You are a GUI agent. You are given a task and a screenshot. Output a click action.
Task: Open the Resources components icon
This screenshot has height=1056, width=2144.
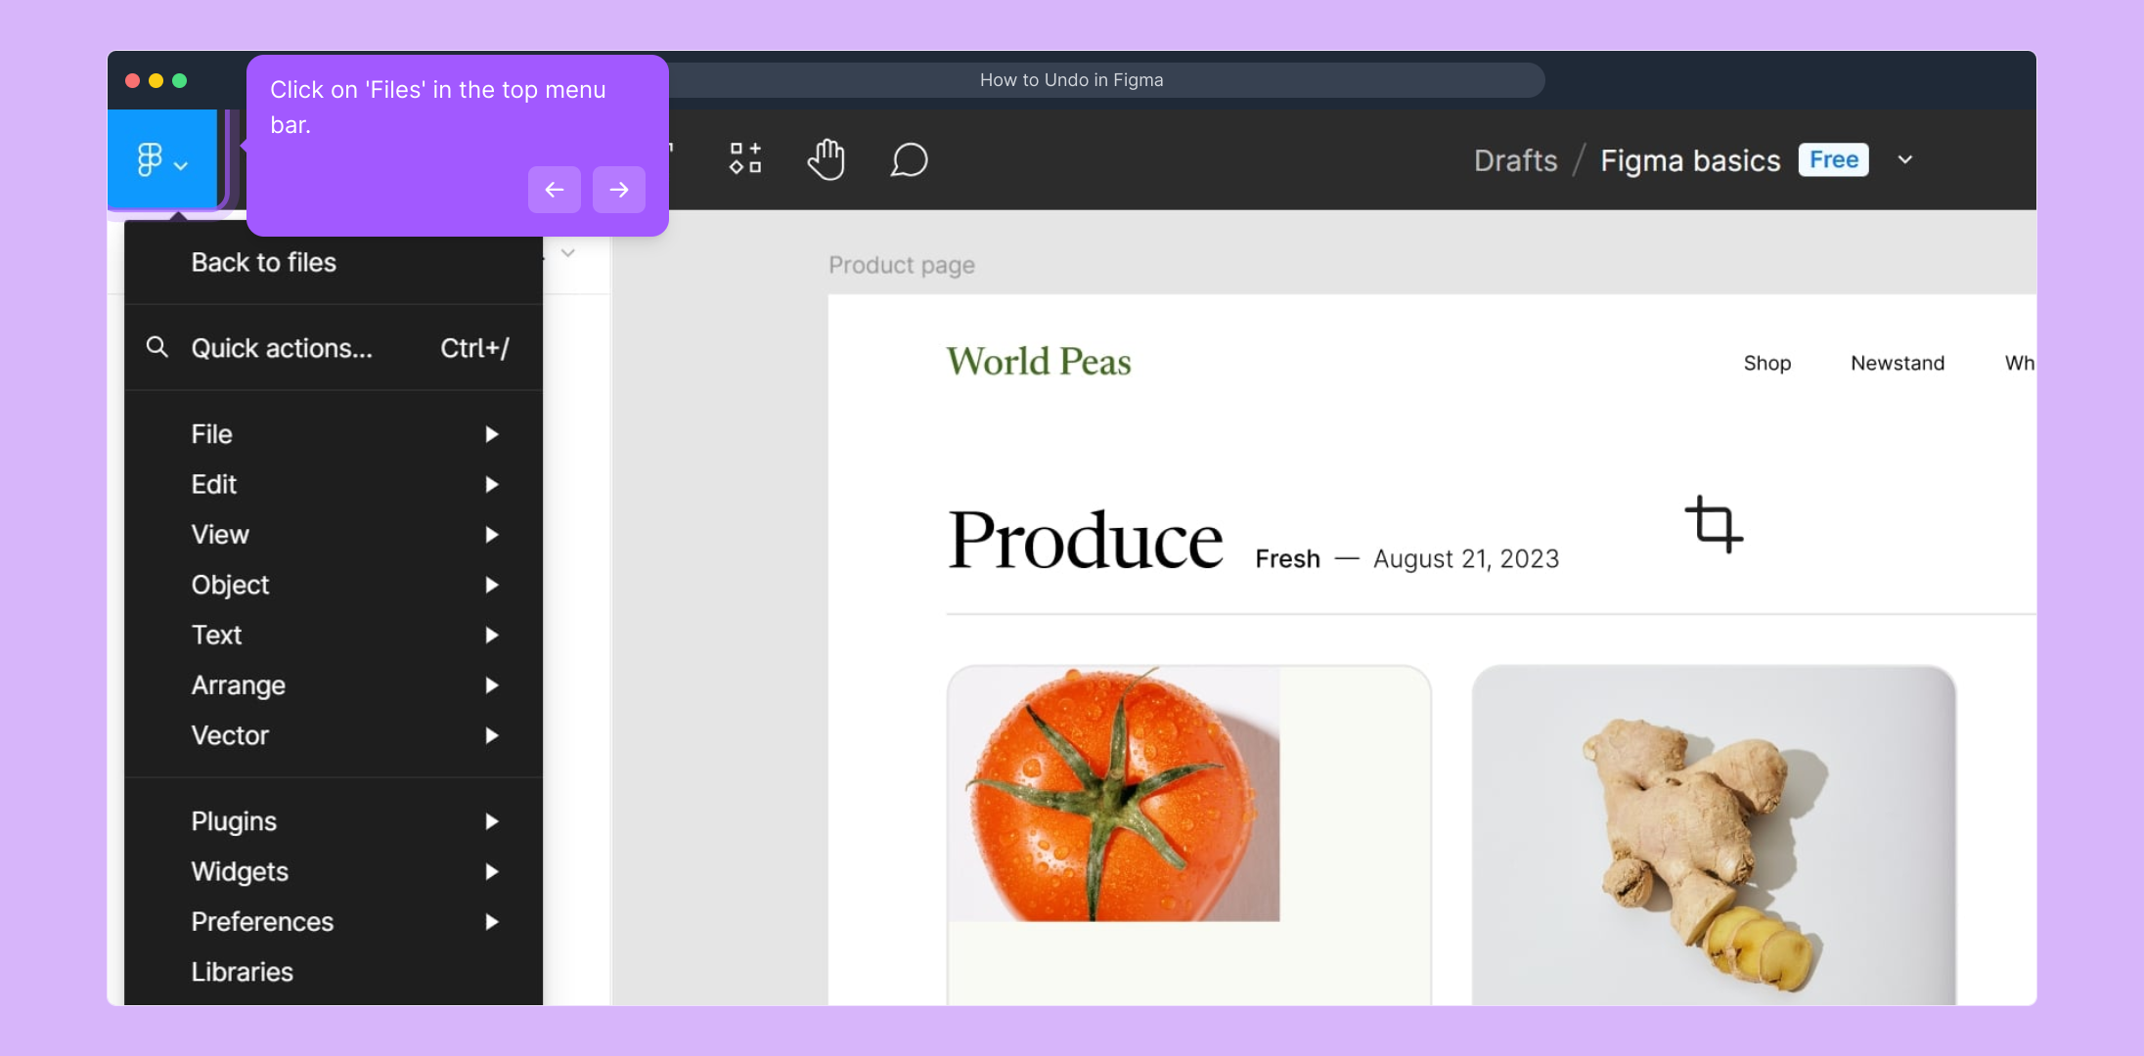745,158
